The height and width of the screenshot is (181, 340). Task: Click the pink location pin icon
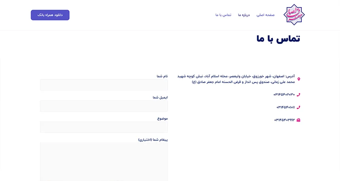point(298,79)
